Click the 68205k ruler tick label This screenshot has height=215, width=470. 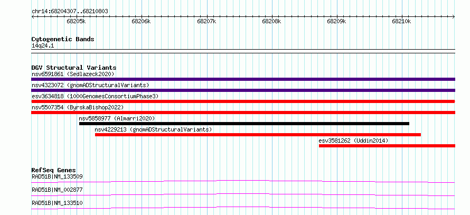[77, 21]
